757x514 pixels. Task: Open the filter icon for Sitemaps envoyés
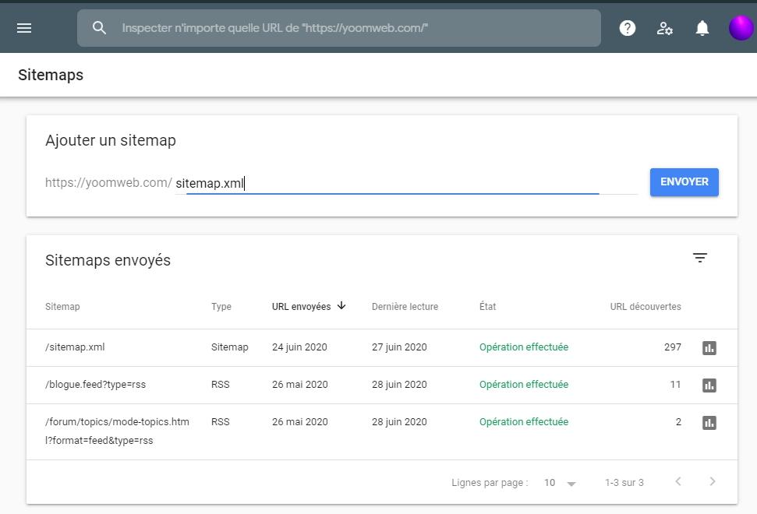[x=699, y=257]
